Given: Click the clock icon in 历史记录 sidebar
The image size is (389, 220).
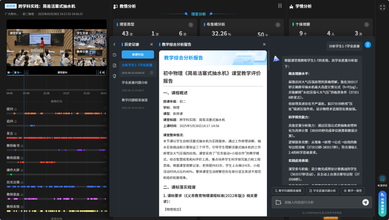Looking at the screenshot, I should coord(115,54).
